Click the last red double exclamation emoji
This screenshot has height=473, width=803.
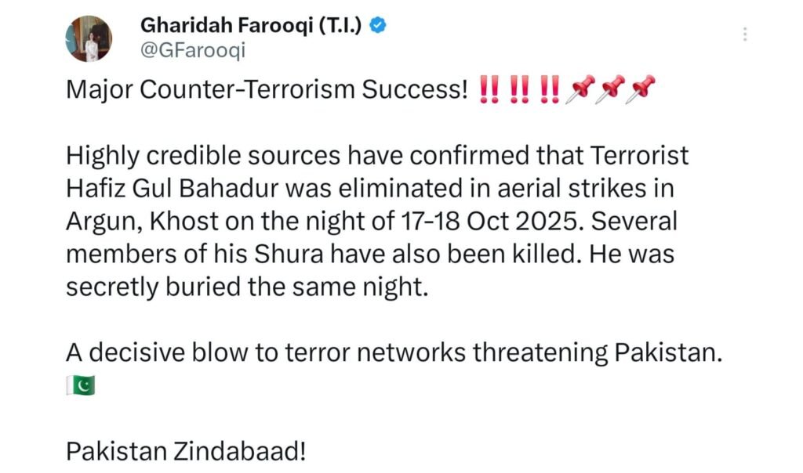[550, 91]
